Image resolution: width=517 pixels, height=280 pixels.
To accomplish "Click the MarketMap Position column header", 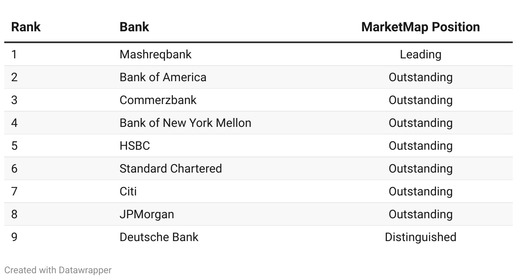I will [x=420, y=27].
